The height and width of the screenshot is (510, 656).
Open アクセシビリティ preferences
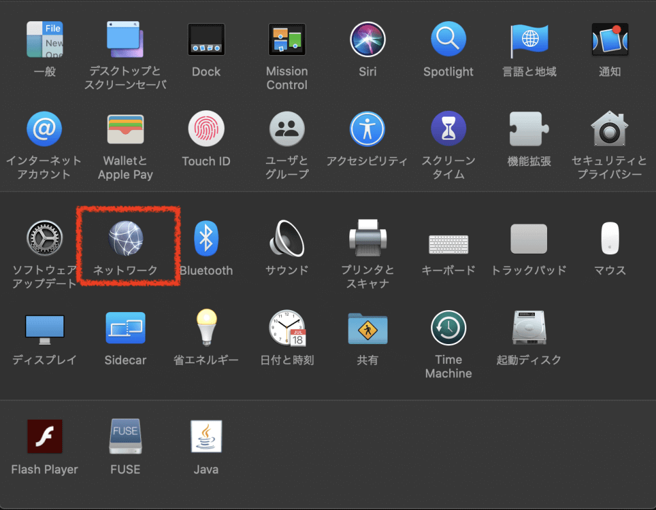[367, 129]
